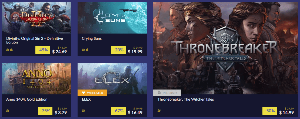Click Apple icon under Divinity: Original Sin 2
Screen dimensions: 300x119
click(11, 50)
